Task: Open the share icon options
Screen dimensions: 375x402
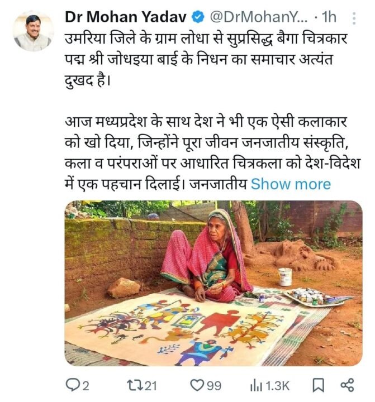Action: pos(346,385)
